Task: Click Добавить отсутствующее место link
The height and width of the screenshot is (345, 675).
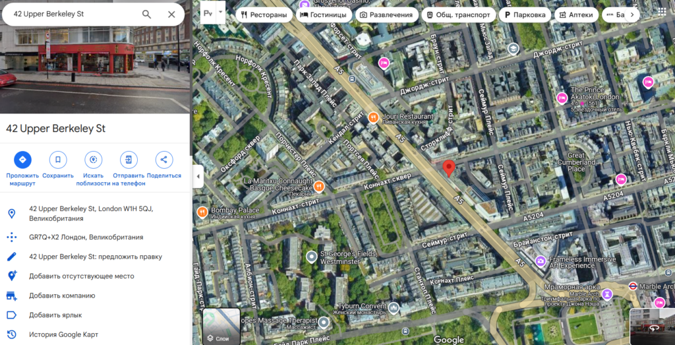Action: pos(81,276)
